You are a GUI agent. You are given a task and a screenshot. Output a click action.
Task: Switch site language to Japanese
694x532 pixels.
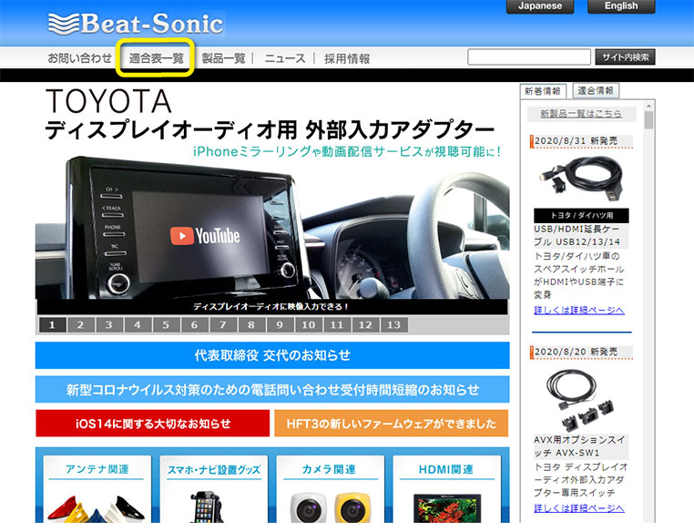point(540,6)
